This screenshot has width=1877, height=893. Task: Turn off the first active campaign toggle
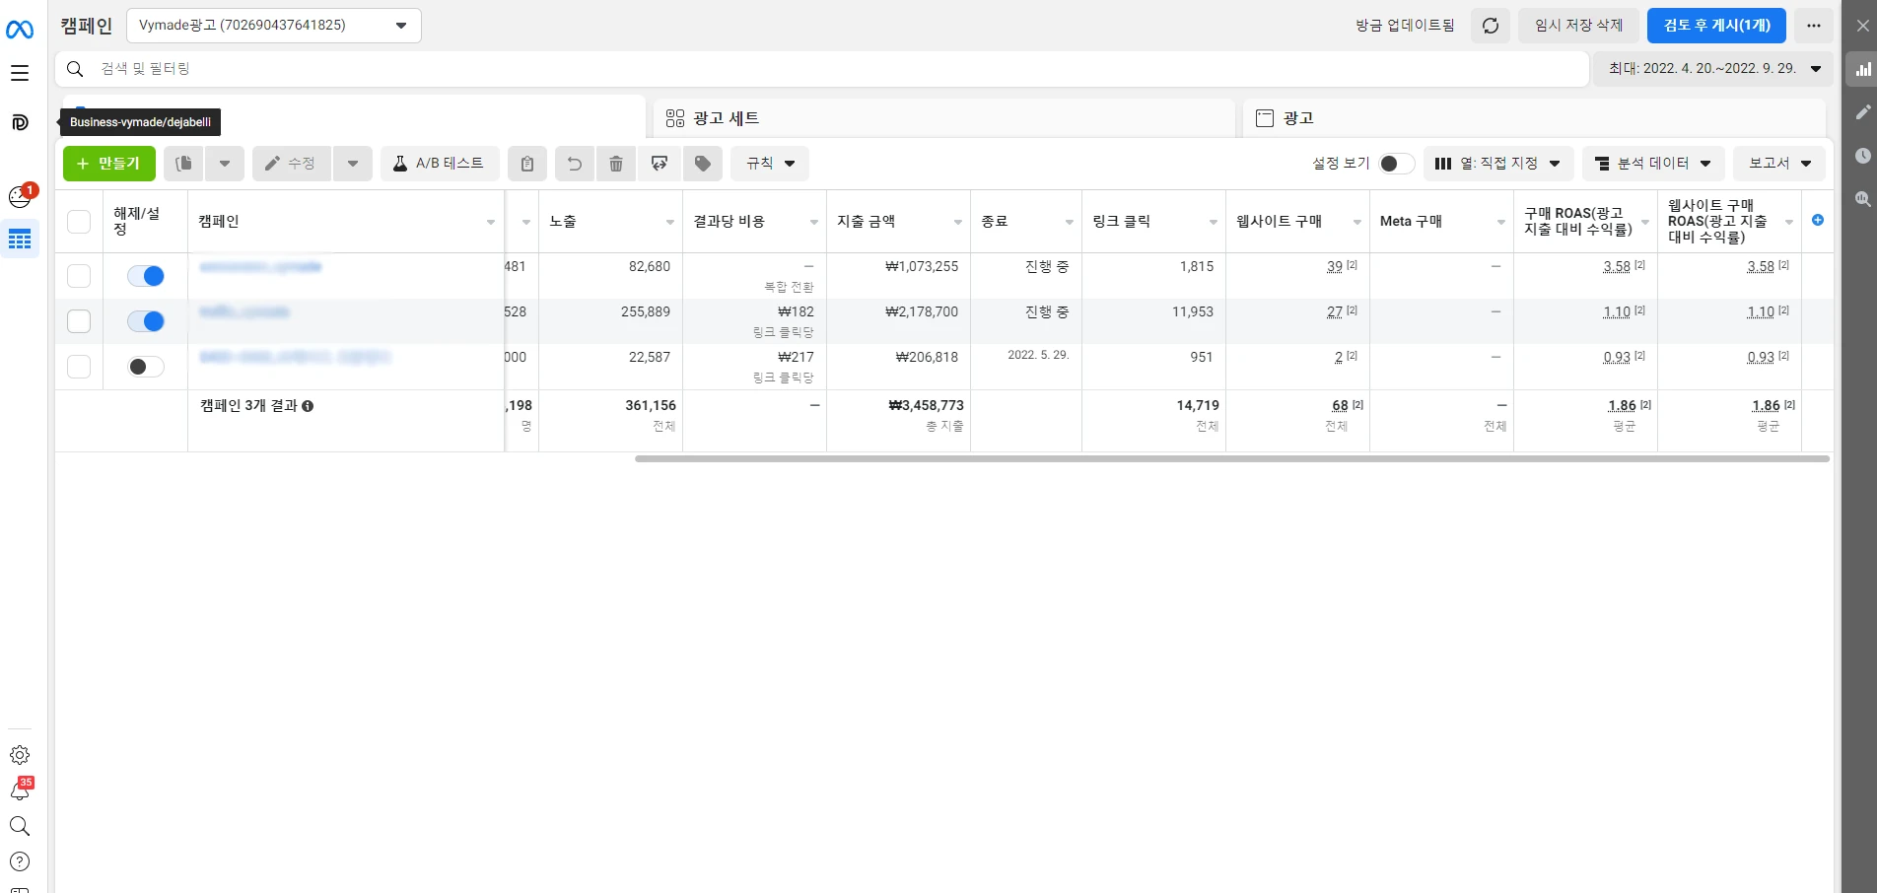144,276
